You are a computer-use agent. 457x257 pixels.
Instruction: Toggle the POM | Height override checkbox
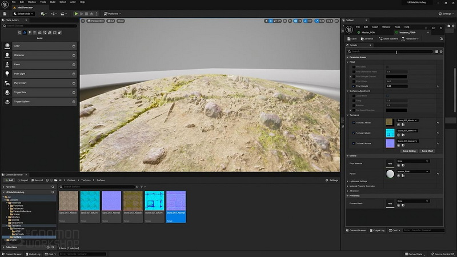(x=354, y=86)
